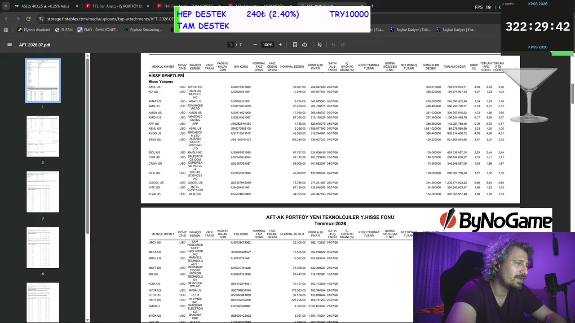Click the BABA US security cell
Viewport: 575px width, 323px height.
[155, 140]
